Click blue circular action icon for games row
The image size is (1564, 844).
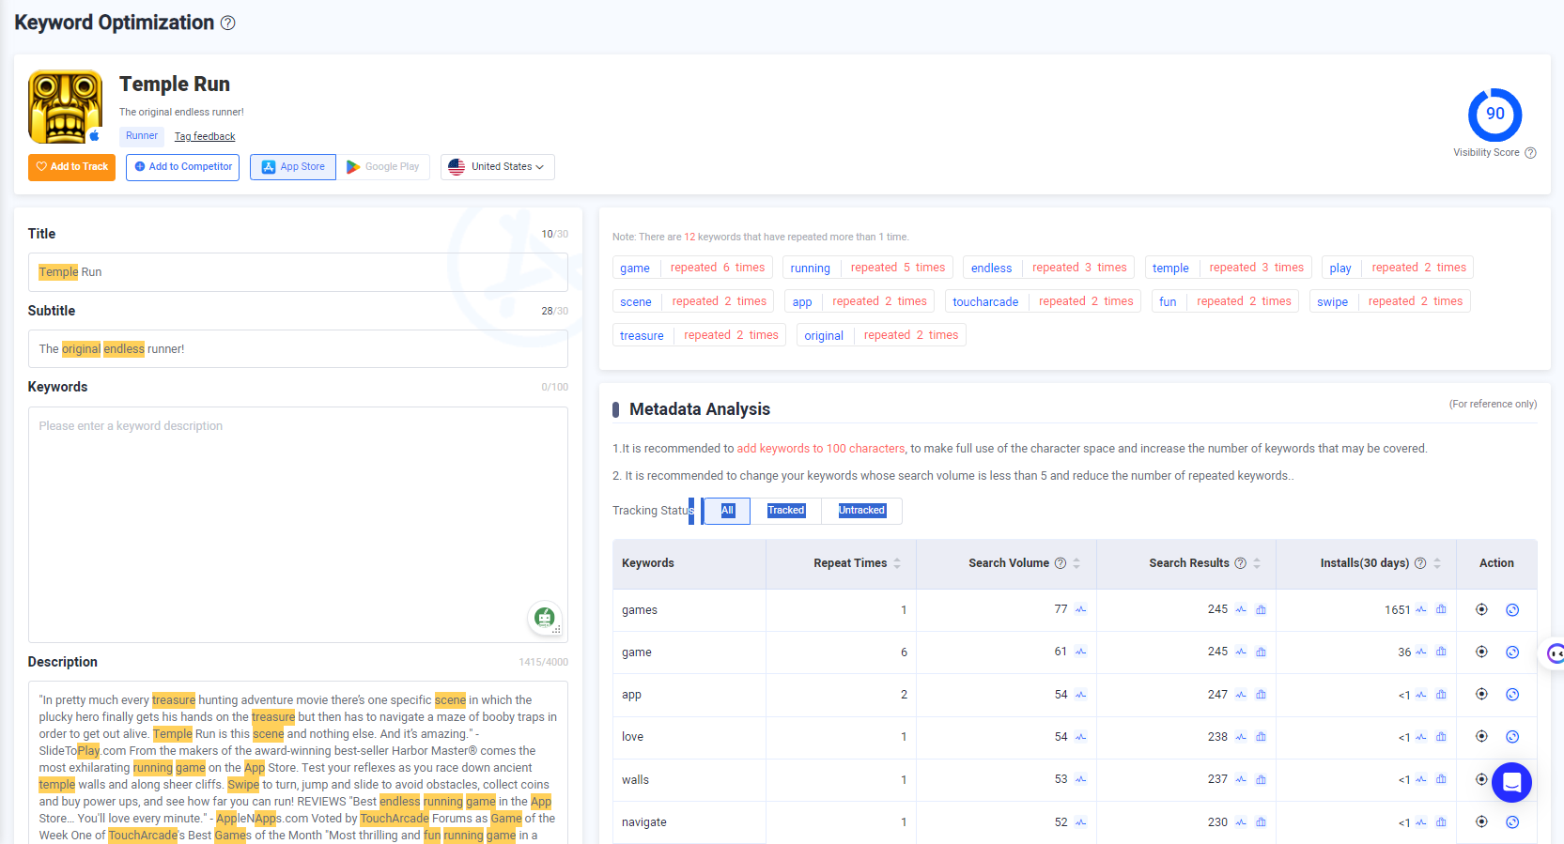coord(1512,610)
